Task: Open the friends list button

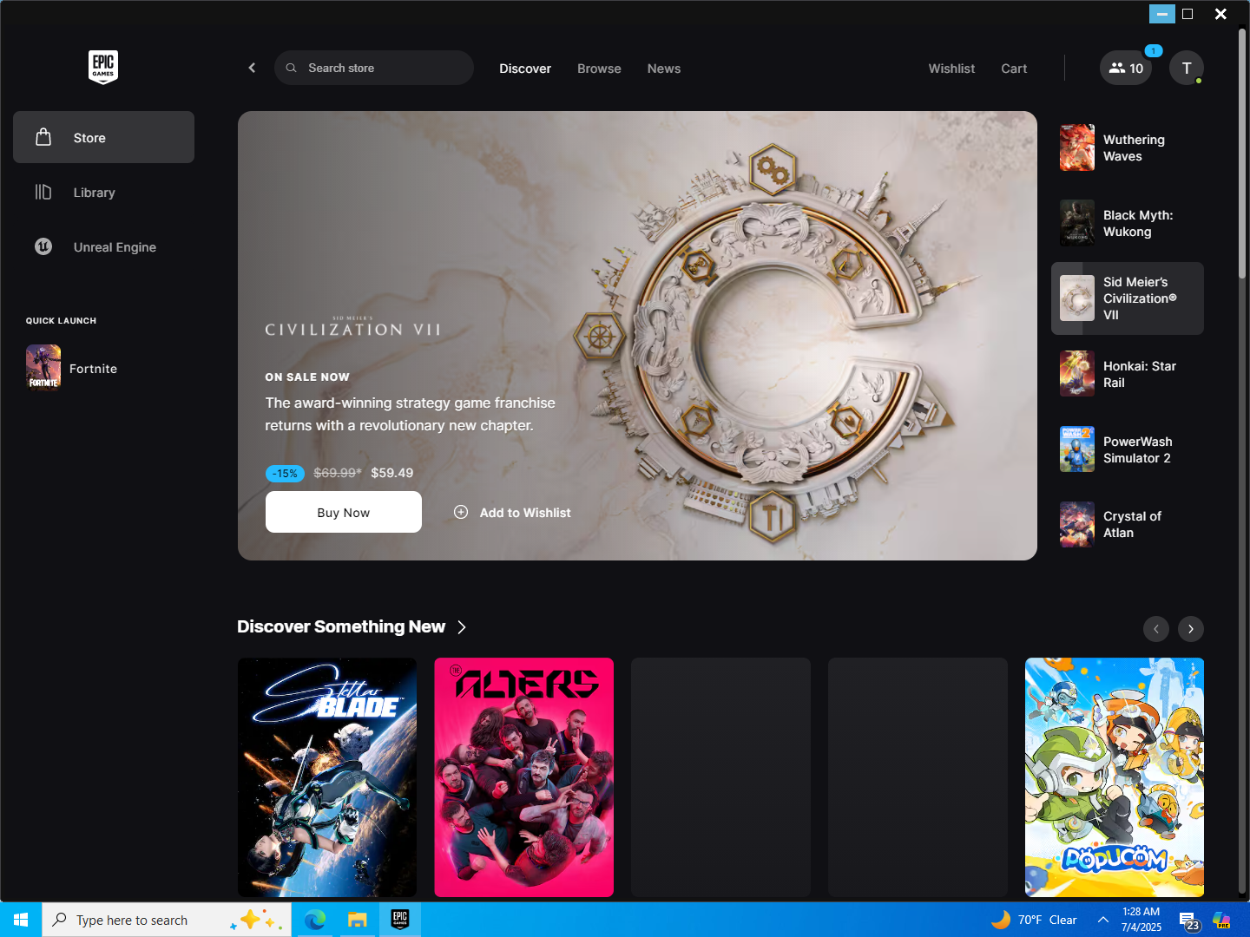Action: point(1126,68)
